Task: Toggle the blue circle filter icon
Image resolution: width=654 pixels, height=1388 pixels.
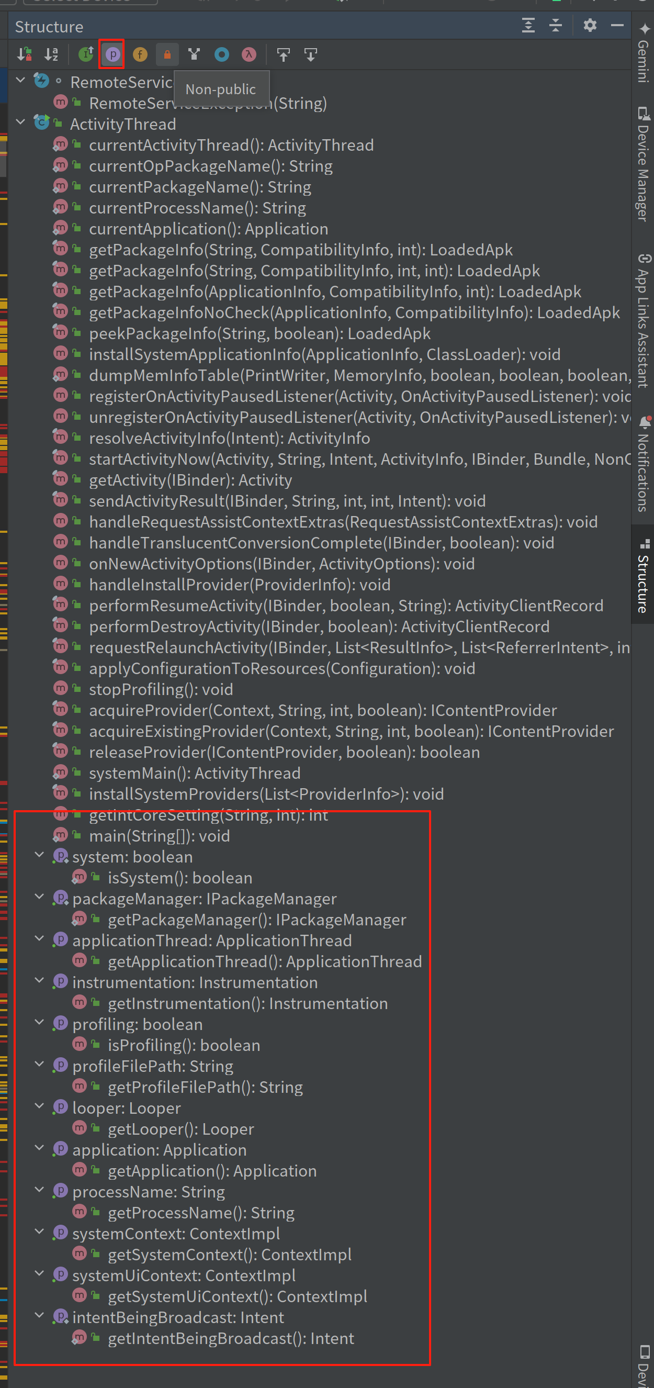Action: coord(222,54)
